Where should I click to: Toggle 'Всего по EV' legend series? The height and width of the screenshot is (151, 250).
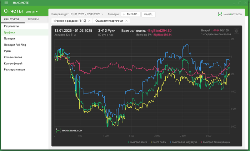pyautogui.click(x=158, y=142)
